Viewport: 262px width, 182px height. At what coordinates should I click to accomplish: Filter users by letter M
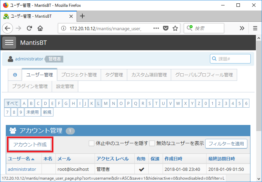(105, 103)
